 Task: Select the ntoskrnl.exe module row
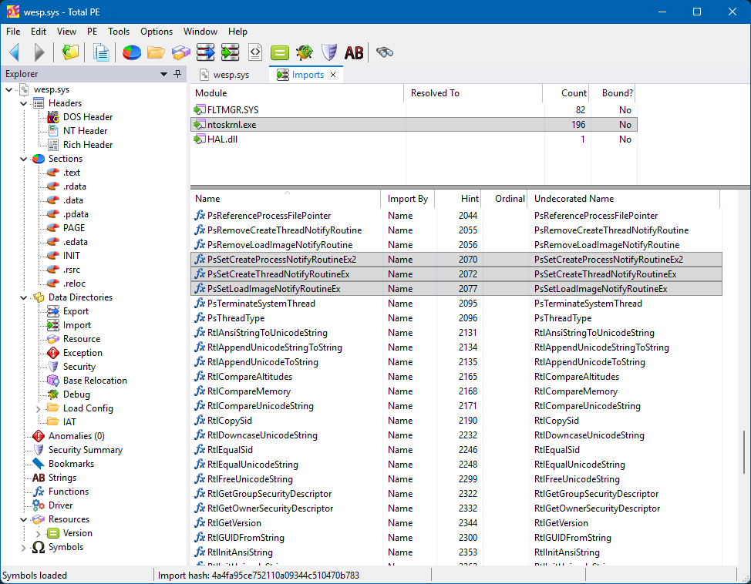point(414,125)
